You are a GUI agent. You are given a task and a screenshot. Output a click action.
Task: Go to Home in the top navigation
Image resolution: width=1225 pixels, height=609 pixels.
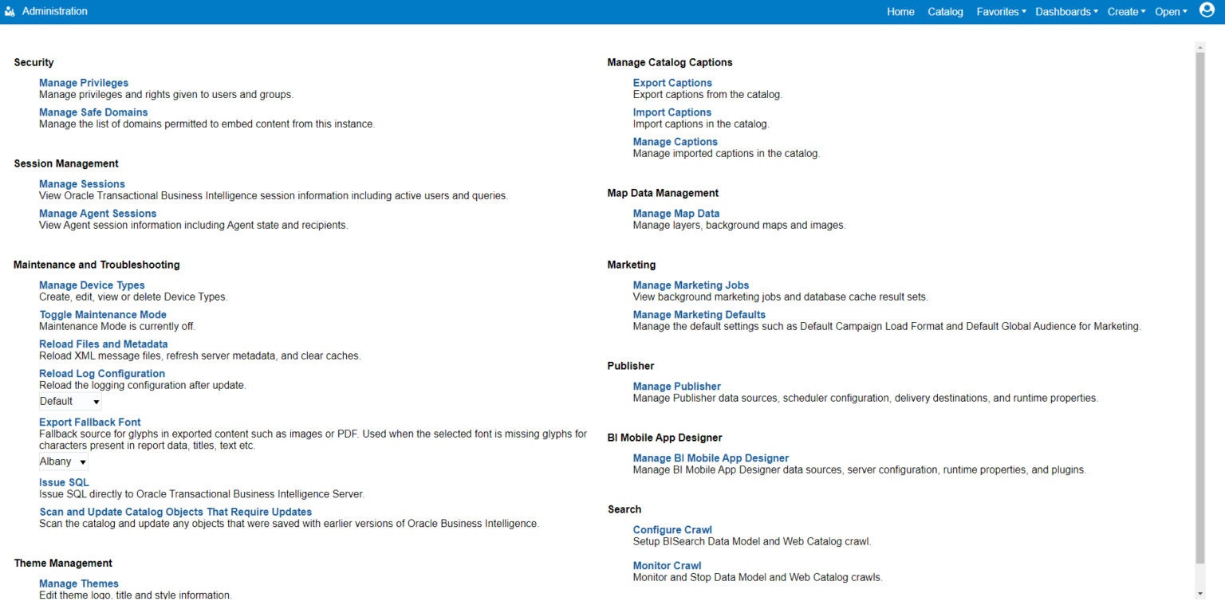coord(900,12)
